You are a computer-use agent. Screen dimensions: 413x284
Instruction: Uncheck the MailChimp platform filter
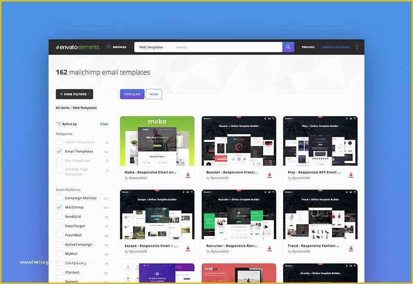point(59,207)
